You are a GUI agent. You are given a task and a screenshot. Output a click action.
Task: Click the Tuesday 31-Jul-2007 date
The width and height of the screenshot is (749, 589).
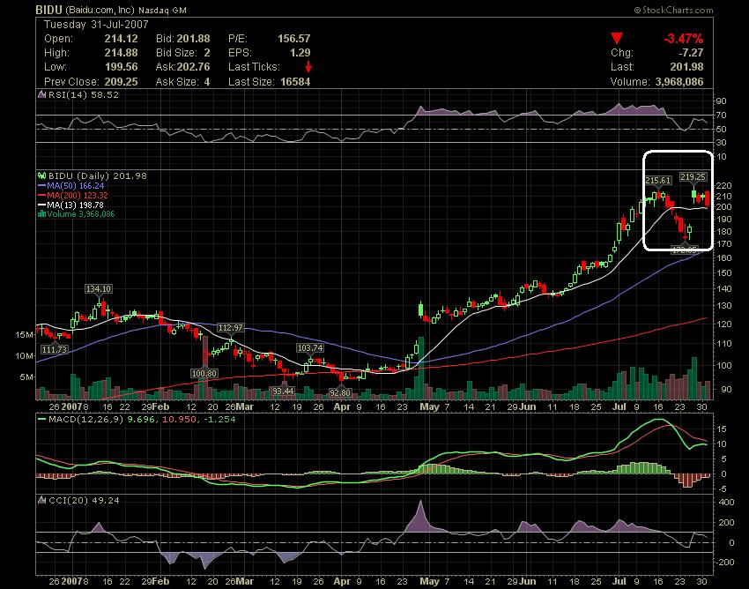[96, 25]
